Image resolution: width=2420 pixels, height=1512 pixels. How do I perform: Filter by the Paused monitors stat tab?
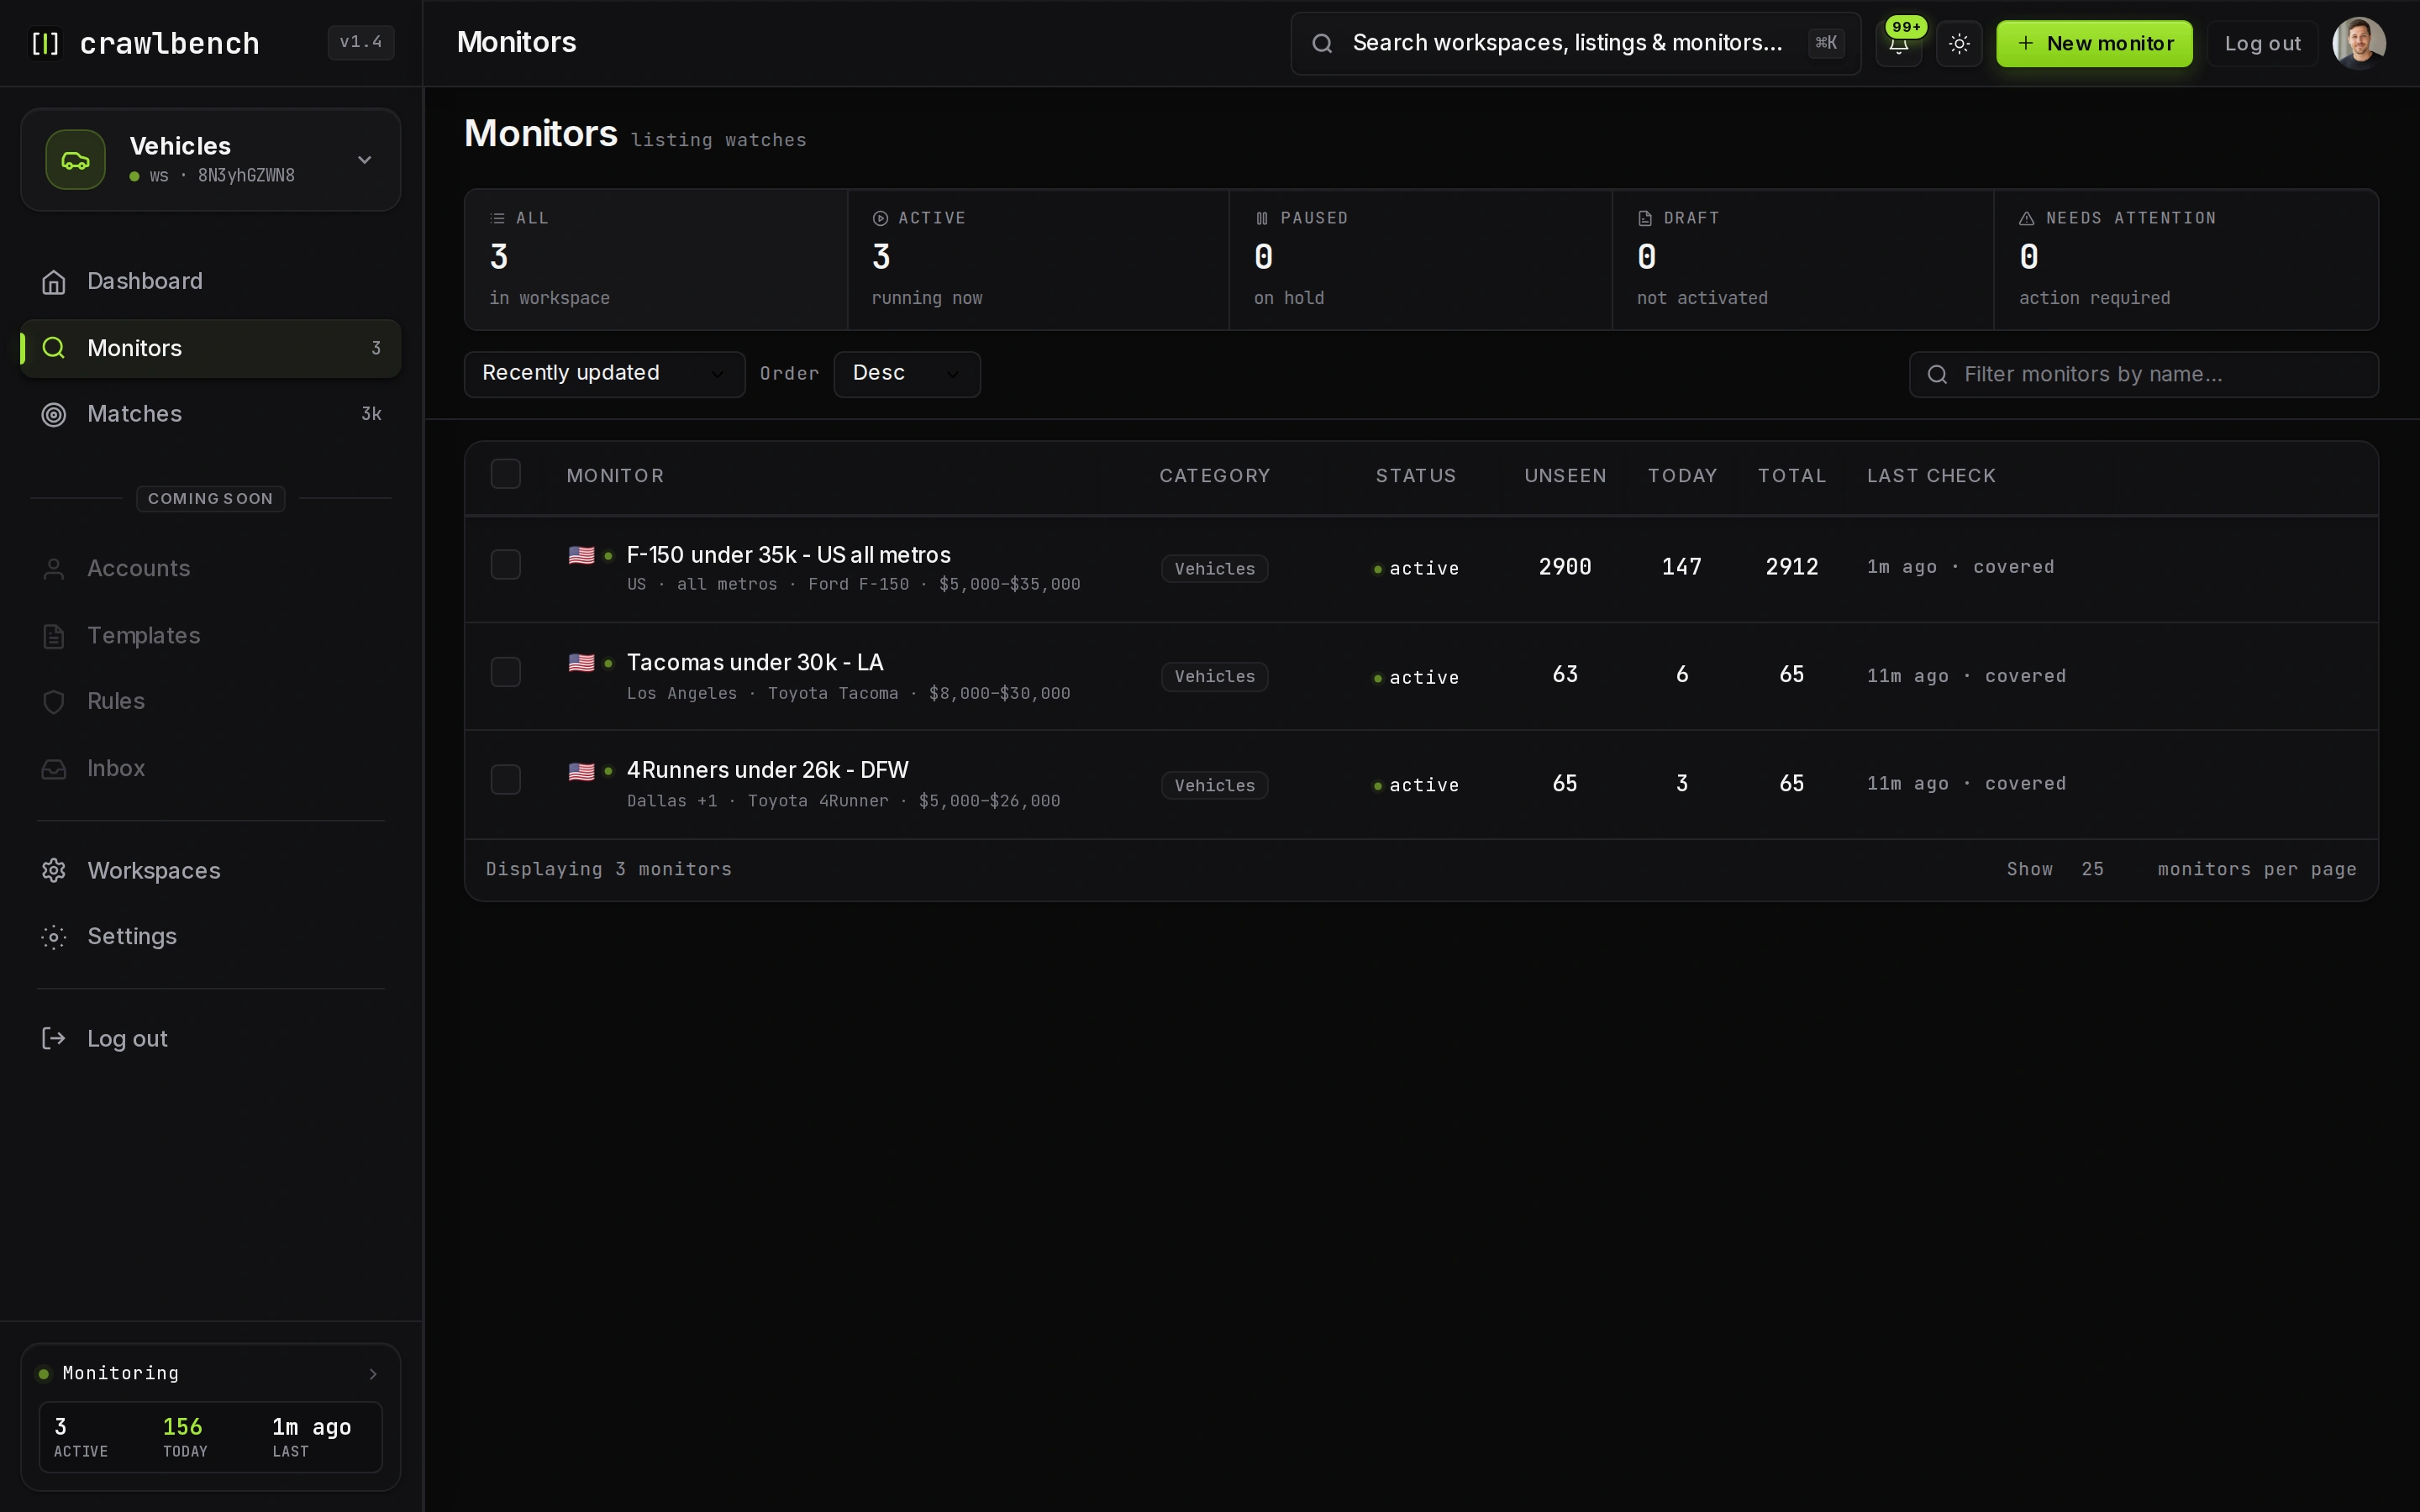(1421, 259)
